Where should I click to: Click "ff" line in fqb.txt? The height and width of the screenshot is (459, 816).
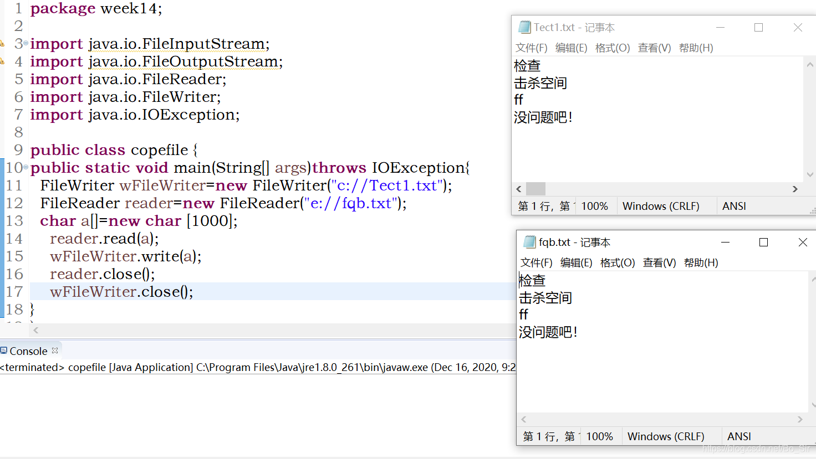524,314
